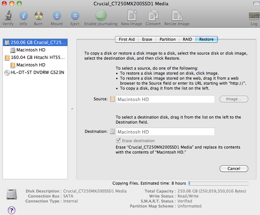Click the Total Capacity 250.06 GB value
Screen dimensions: 260x215
click(x=212, y=191)
